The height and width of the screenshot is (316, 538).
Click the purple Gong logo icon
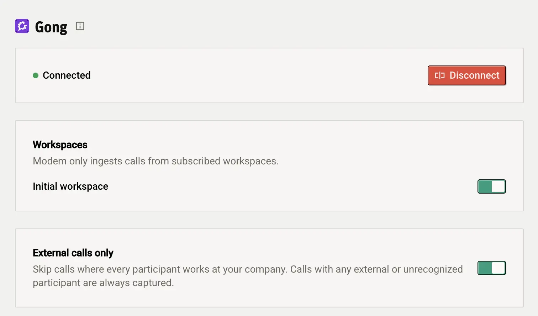coord(22,26)
